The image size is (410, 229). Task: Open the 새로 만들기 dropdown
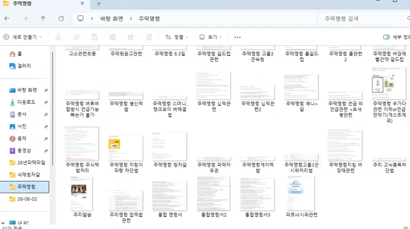23,37
